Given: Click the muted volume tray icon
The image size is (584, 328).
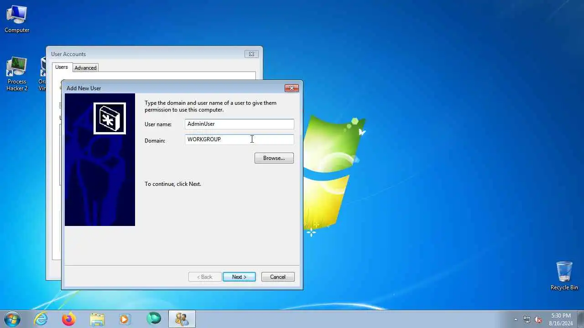Looking at the screenshot, I should [538, 319].
